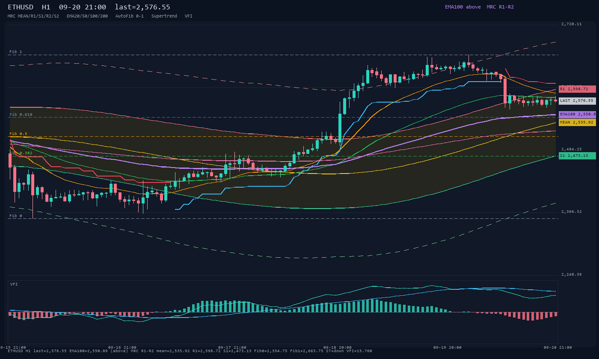Select the 'last=2,576.55' value in the header
The height and width of the screenshot is (359, 599).
point(142,7)
